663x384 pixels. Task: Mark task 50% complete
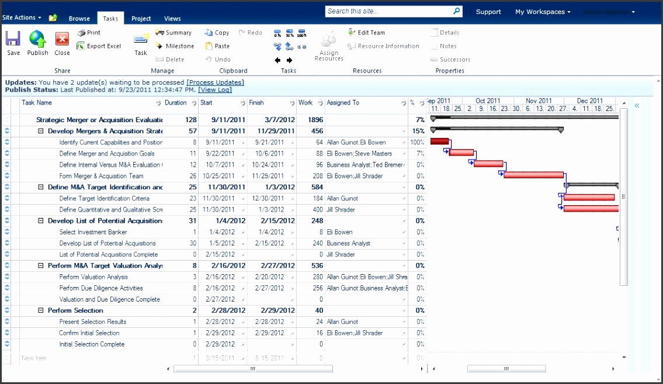[x=290, y=33]
